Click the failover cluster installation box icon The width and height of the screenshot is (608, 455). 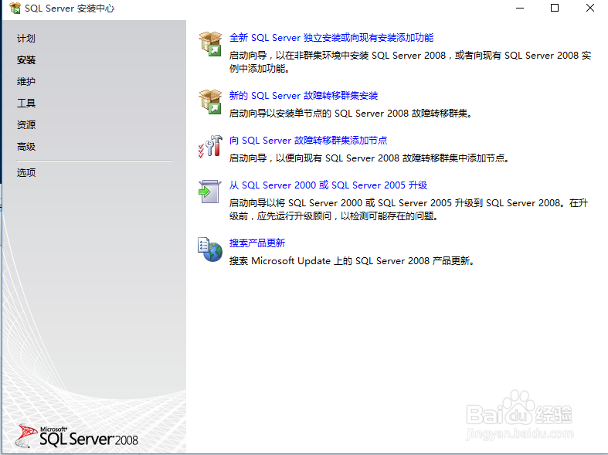pyautogui.click(x=210, y=101)
